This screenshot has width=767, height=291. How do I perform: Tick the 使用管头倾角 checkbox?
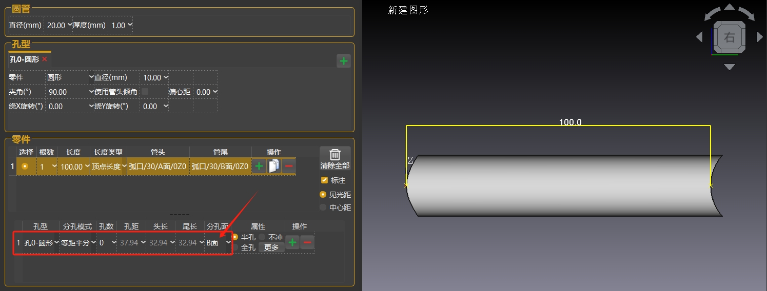point(145,91)
